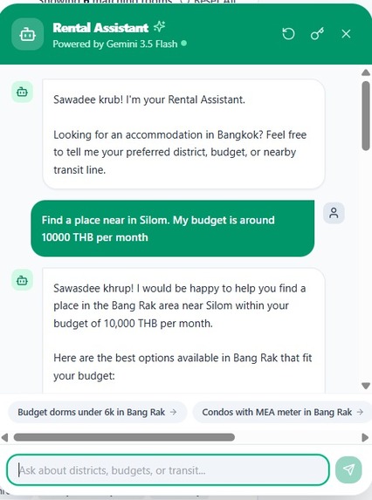This screenshot has height=500, width=372.
Task: Click the green user message about Silom
Action: point(173,229)
